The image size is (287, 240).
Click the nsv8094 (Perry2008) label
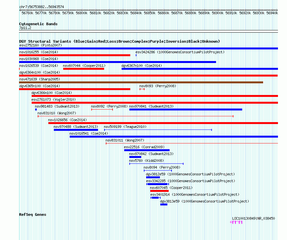[x=162, y=167]
